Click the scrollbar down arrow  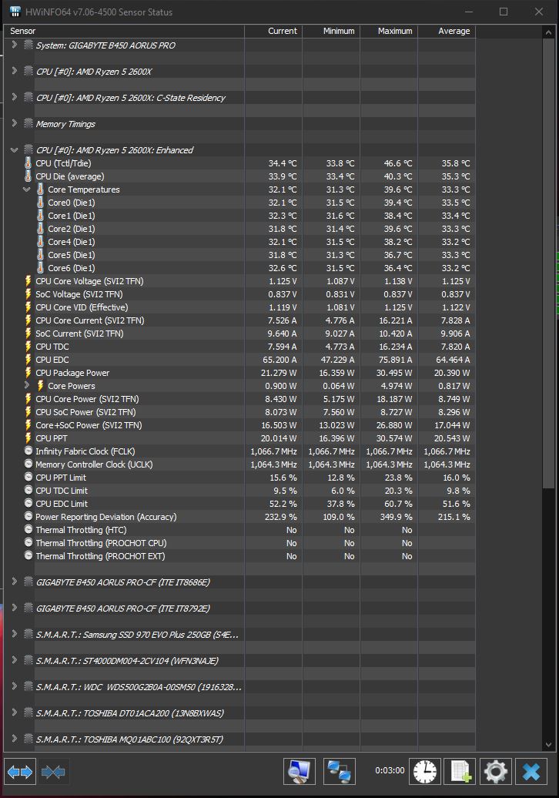pyautogui.click(x=548, y=744)
